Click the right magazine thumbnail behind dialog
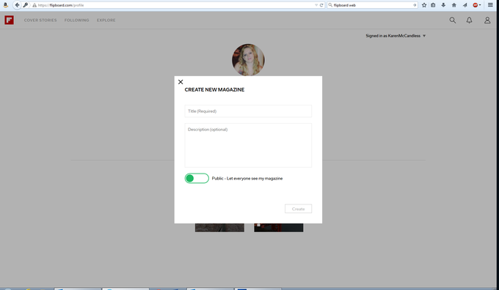 [x=278, y=228]
